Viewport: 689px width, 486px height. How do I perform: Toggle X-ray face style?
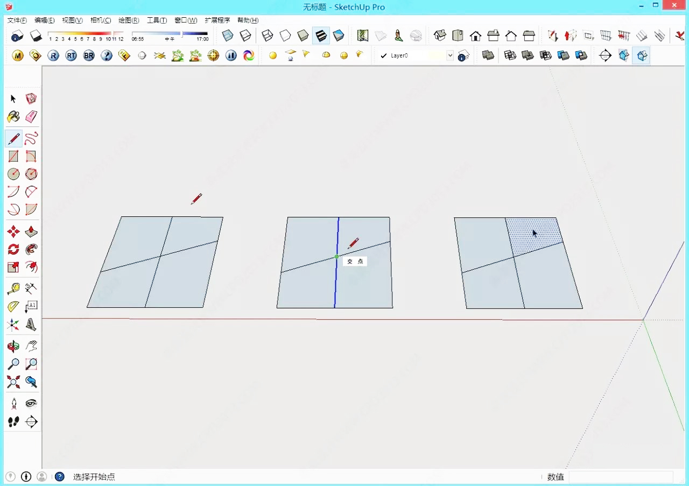[x=228, y=36]
